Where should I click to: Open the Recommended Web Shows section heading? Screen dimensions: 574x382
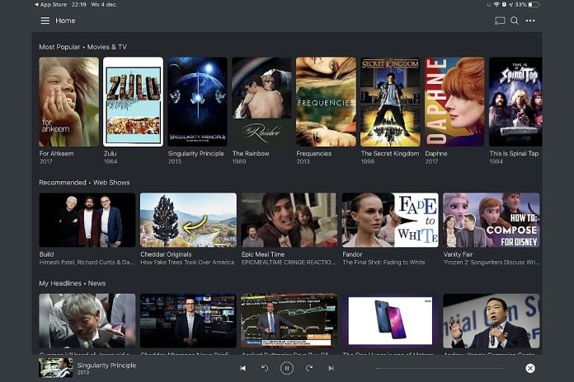click(84, 183)
